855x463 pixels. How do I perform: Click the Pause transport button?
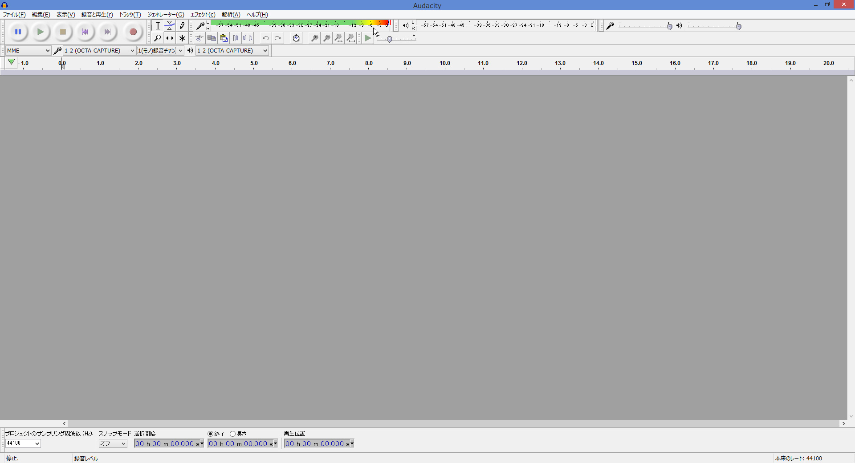pyautogui.click(x=18, y=32)
